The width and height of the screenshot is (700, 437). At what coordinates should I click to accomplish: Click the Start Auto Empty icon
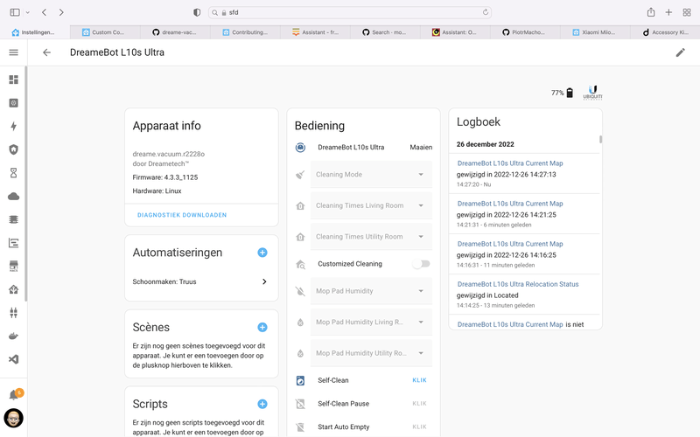300,427
